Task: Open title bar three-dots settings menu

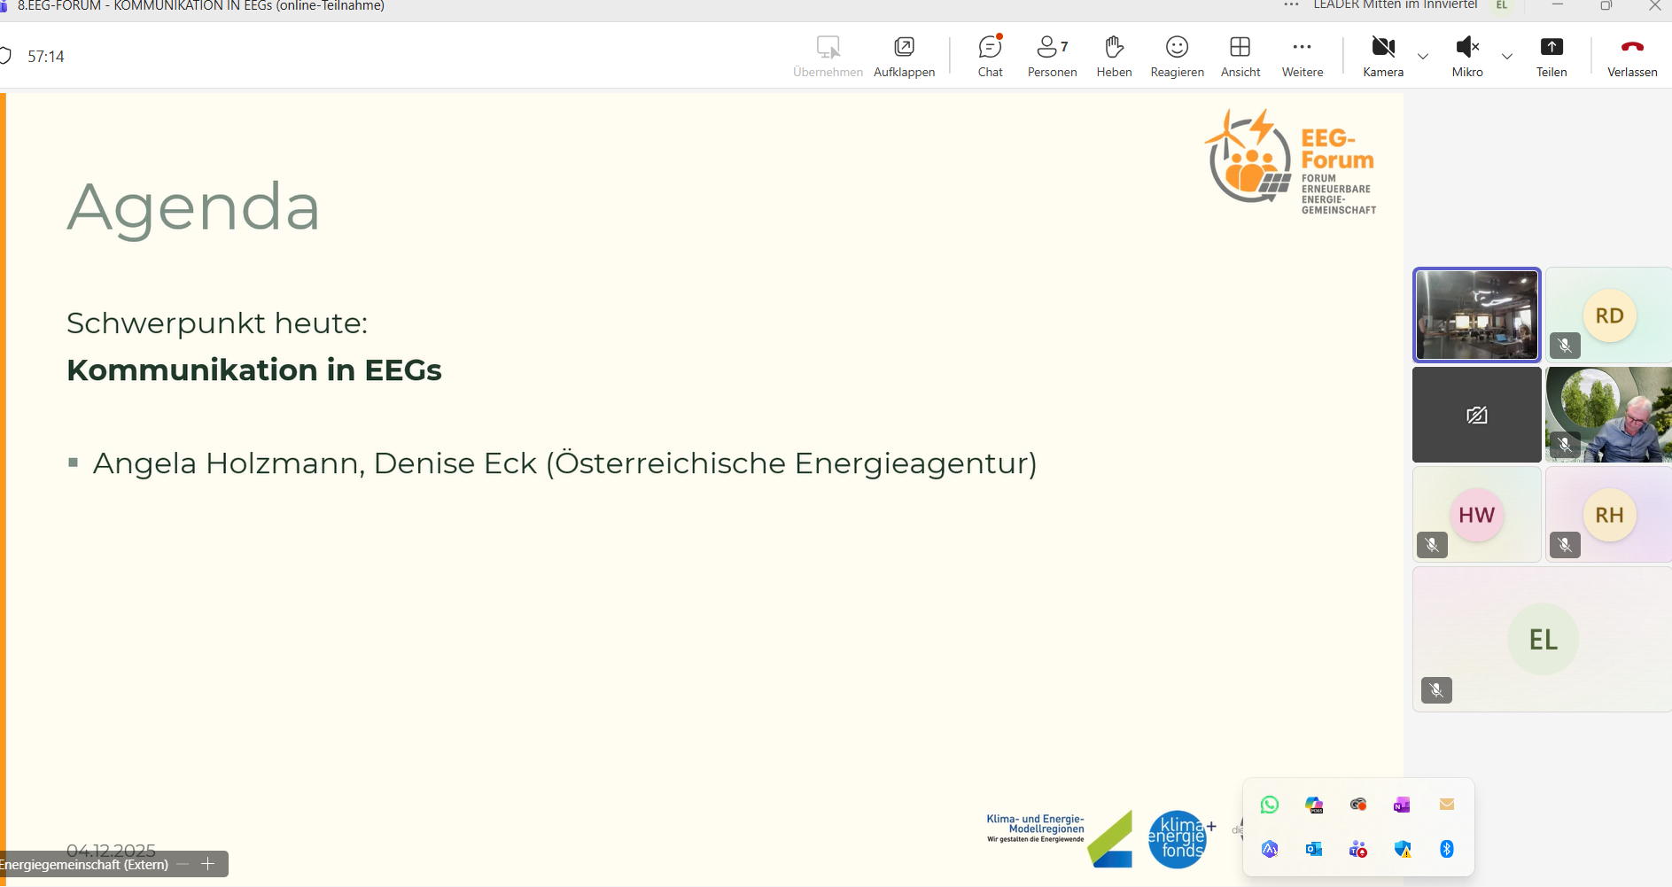Action: tap(1291, 5)
